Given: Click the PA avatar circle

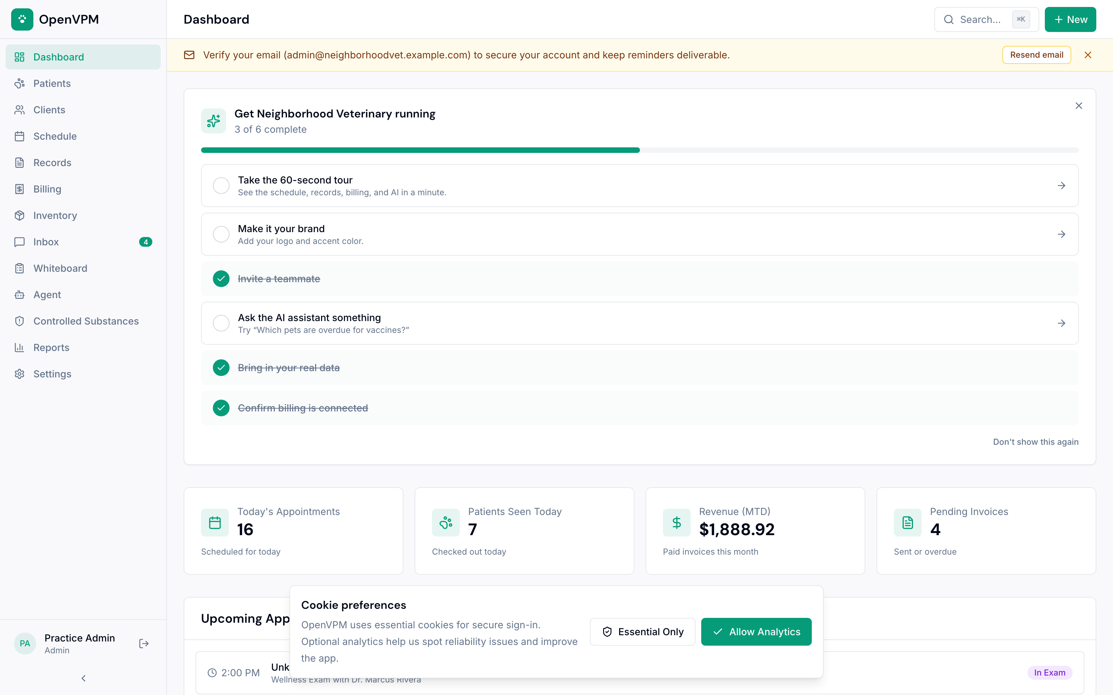Looking at the screenshot, I should 25,644.
